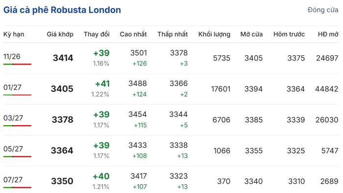Select the Hôm trước column header

(289, 34)
